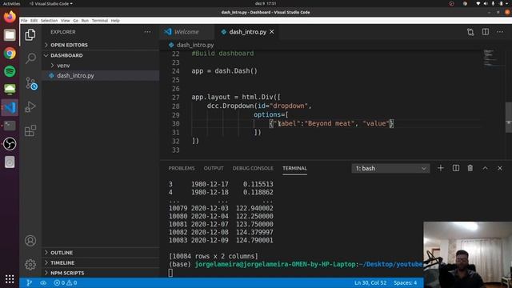Image resolution: width=512 pixels, height=288 pixels.
Task: Open the Terminal app in the dock
Action: tap(10, 126)
